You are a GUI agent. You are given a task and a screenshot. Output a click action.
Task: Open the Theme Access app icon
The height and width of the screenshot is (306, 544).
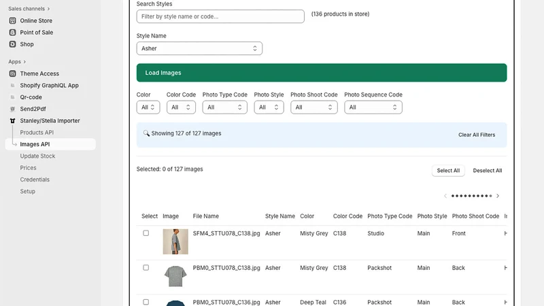12,73
